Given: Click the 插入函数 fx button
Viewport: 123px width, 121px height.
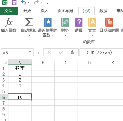Looking at the screenshot, I should pyautogui.click(x=9, y=25).
